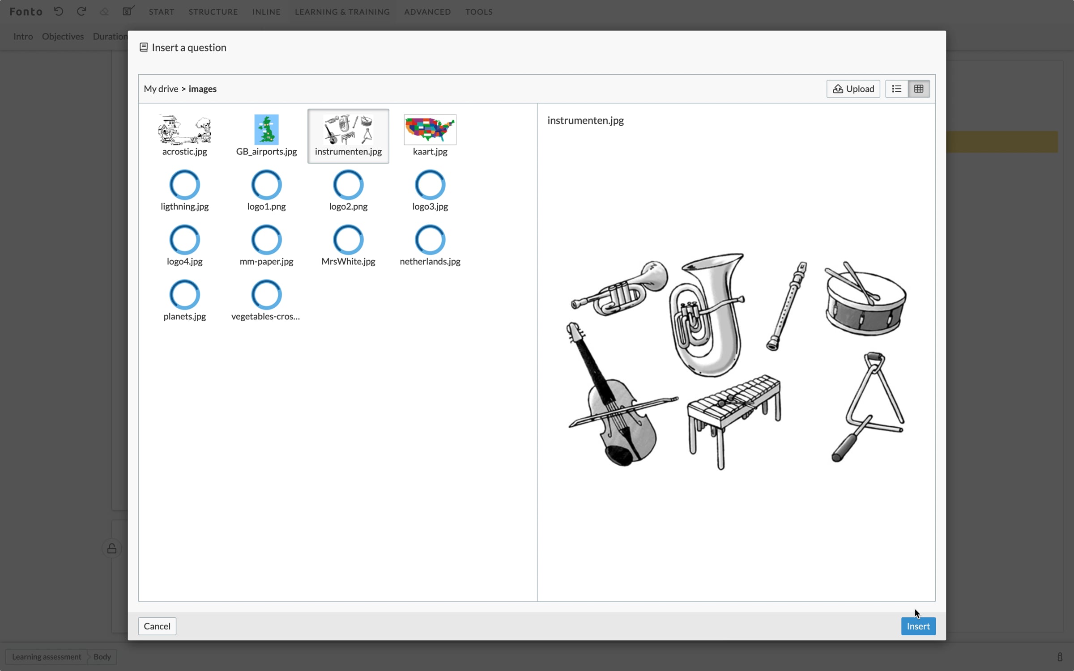Click the Learning assessment breadcrumb

point(47,657)
